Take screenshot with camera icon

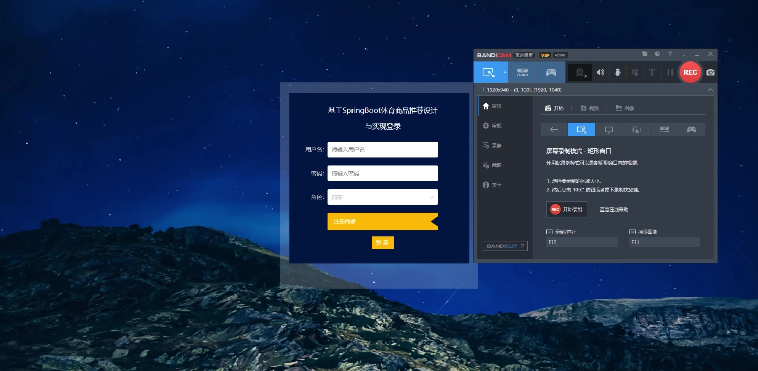coord(710,72)
